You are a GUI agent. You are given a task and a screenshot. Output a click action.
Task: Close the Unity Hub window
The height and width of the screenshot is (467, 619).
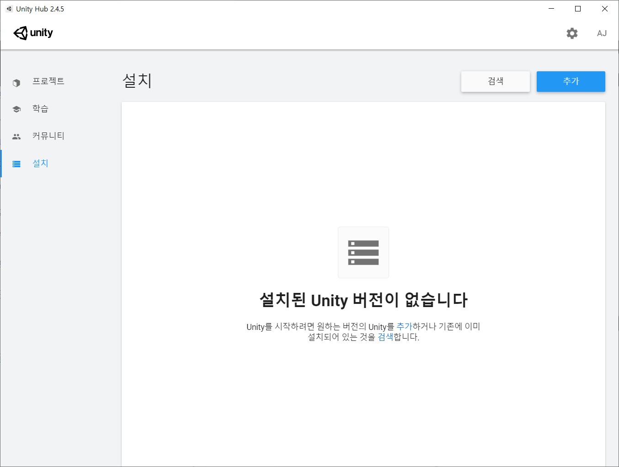coord(605,9)
